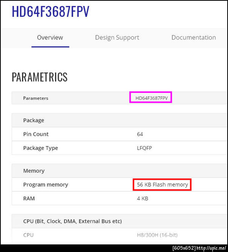Select the Program memory row label
The height and width of the screenshot is (252, 228).
[46, 184]
